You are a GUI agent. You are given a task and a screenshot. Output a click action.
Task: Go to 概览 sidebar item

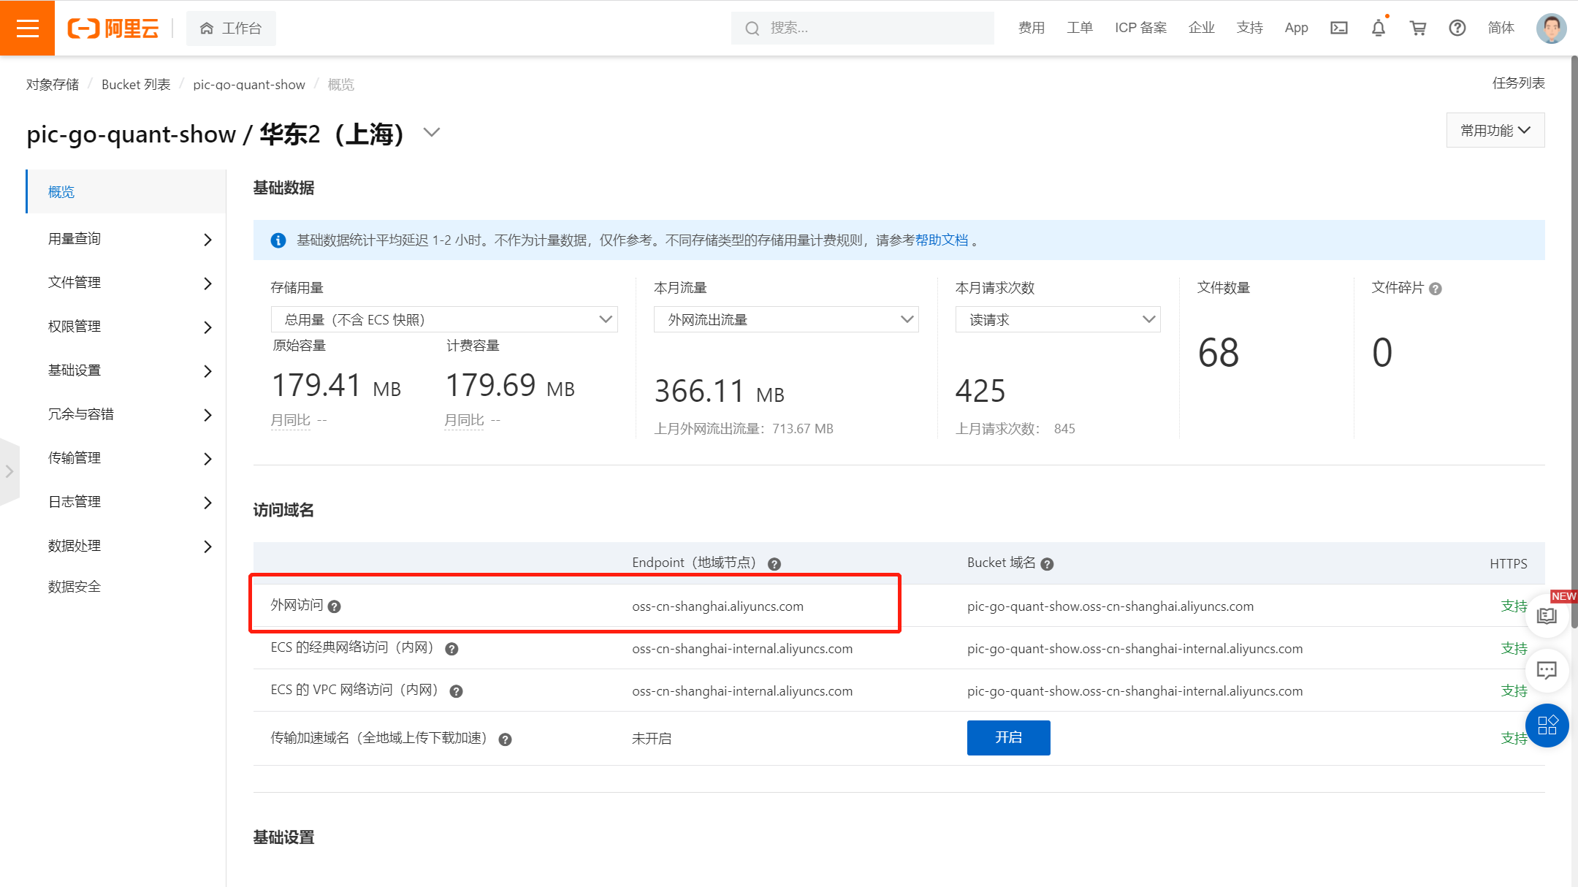pos(61,191)
